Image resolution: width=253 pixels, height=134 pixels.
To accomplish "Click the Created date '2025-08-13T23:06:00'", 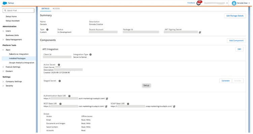I will 61,73.
